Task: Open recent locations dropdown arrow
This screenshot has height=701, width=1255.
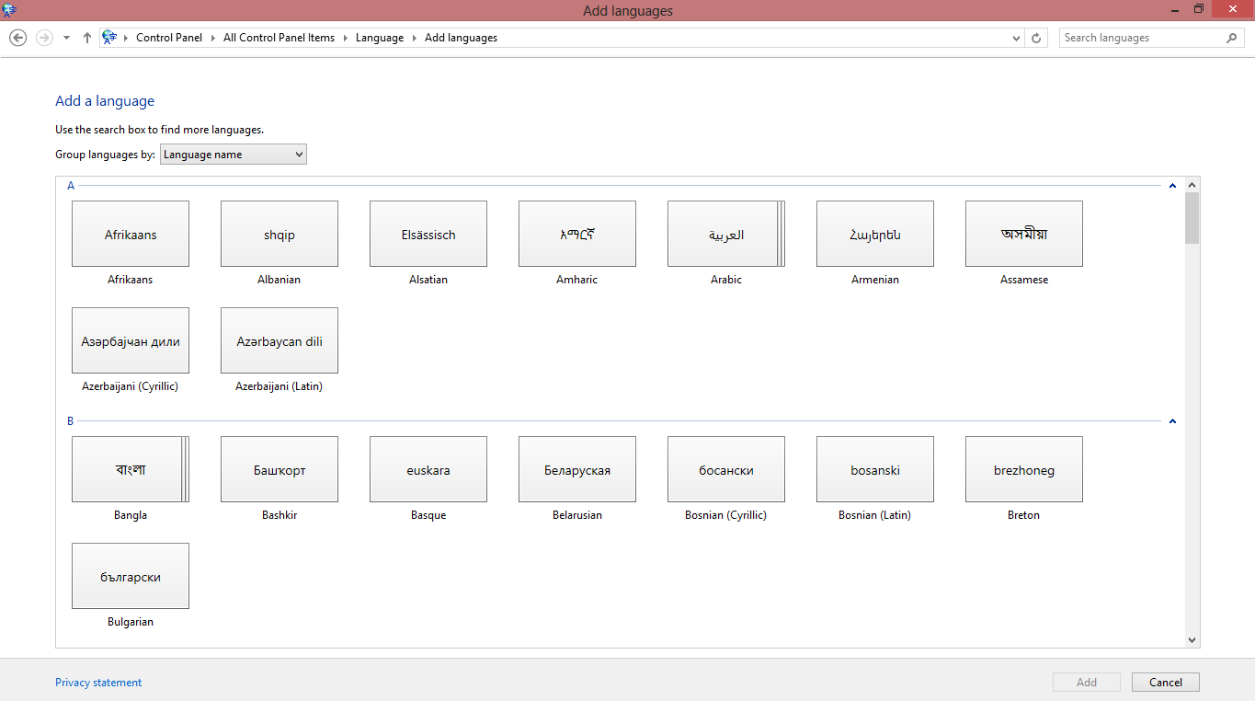Action: click(x=66, y=38)
